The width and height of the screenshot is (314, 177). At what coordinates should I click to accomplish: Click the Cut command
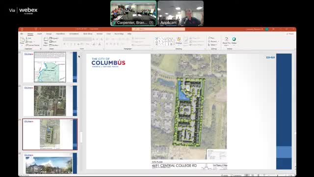pos(28,38)
